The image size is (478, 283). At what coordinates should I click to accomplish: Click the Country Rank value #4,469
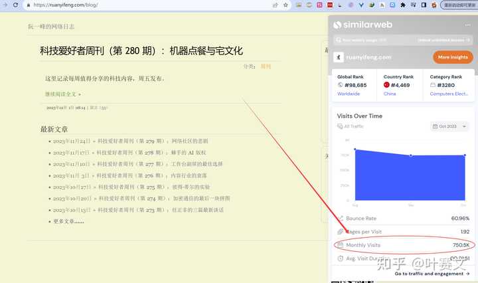coord(400,85)
